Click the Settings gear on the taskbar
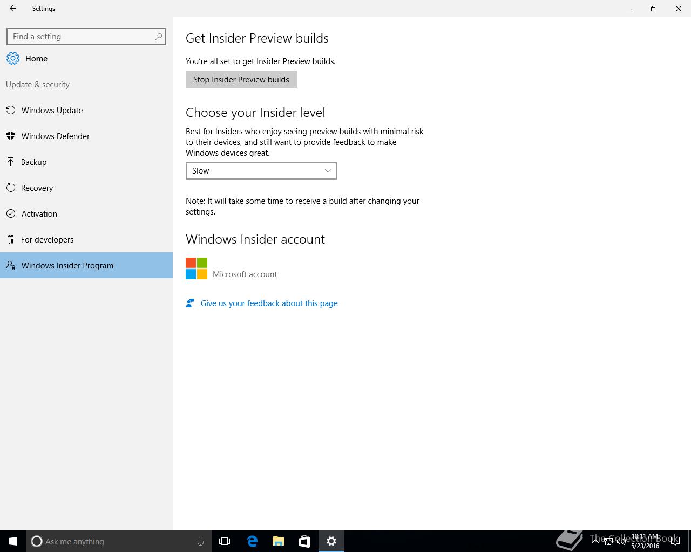The height and width of the screenshot is (552, 691). [331, 541]
